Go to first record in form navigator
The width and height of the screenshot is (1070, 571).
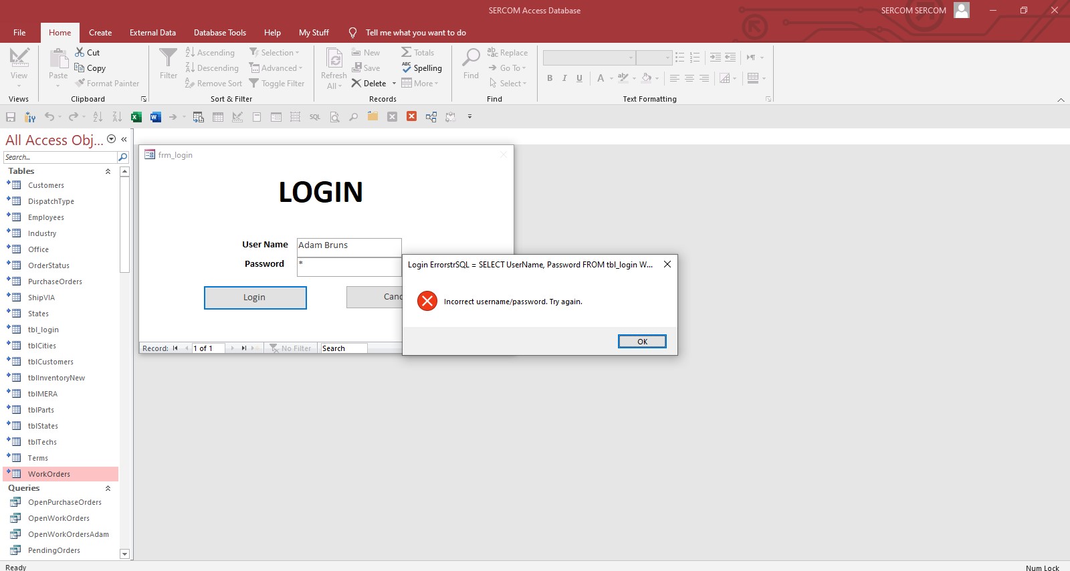coord(175,348)
